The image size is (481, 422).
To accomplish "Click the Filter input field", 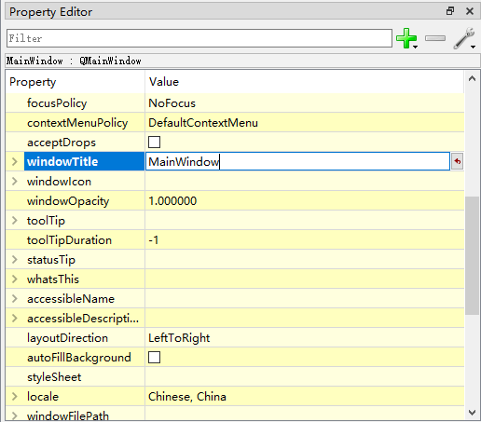I will [x=199, y=38].
